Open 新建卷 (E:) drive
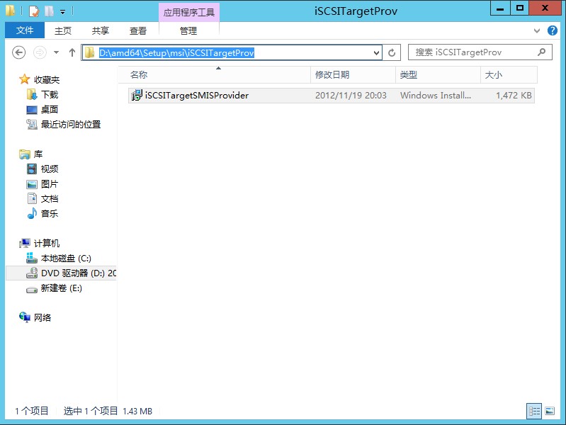 click(x=62, y=288)
